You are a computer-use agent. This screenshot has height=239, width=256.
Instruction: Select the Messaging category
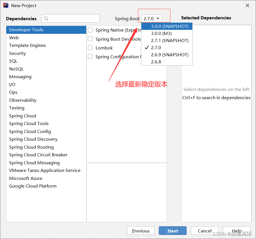pyautogui.click(x=46, y=77)
